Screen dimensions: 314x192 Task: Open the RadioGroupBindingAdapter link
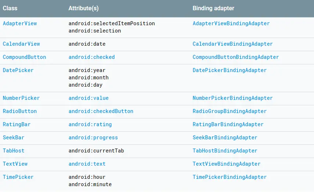click(230, 111)
